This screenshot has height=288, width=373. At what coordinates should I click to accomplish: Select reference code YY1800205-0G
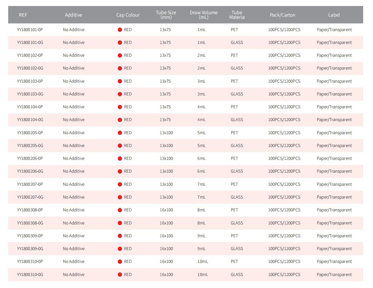click(30, 146)
